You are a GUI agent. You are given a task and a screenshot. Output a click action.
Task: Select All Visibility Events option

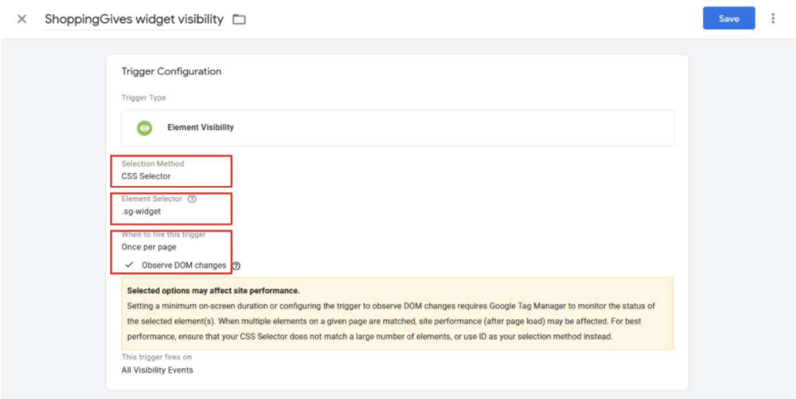(157, 370)
